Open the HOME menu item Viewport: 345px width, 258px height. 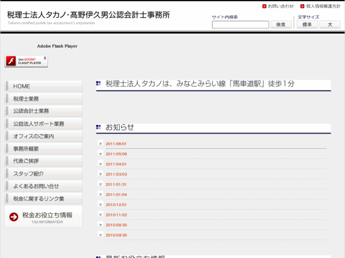click(44, 86)
